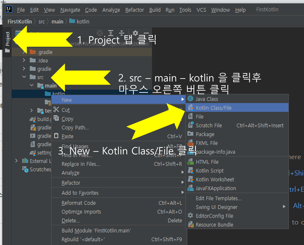304x245 pixels.
Task: Select the .idea folder row
Action: click(x=82, y=60)
